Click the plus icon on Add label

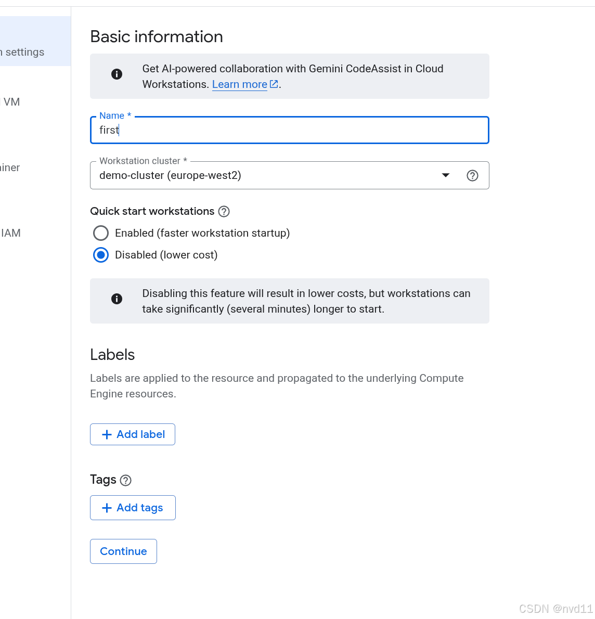click(107, 435)
